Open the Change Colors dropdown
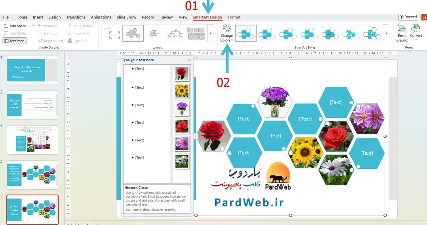 227,33
